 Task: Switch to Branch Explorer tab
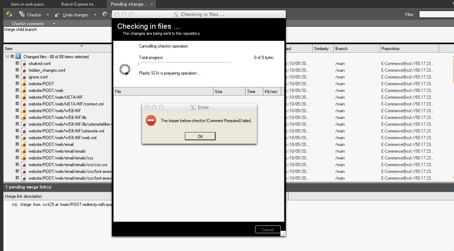pos(79,4)
